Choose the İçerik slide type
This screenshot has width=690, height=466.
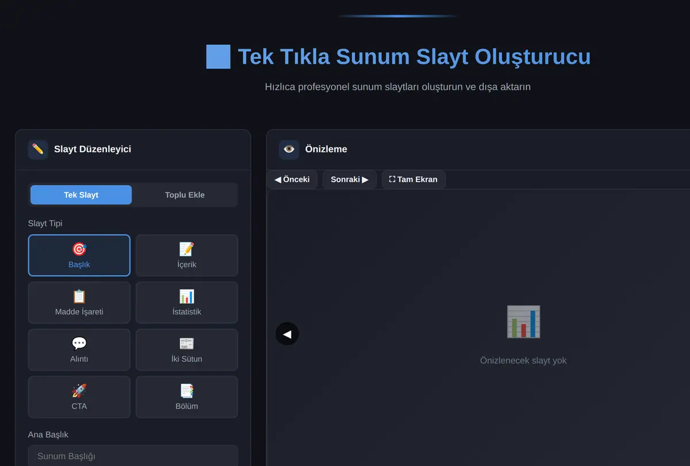pyautogui.click(x=187, y=256)
